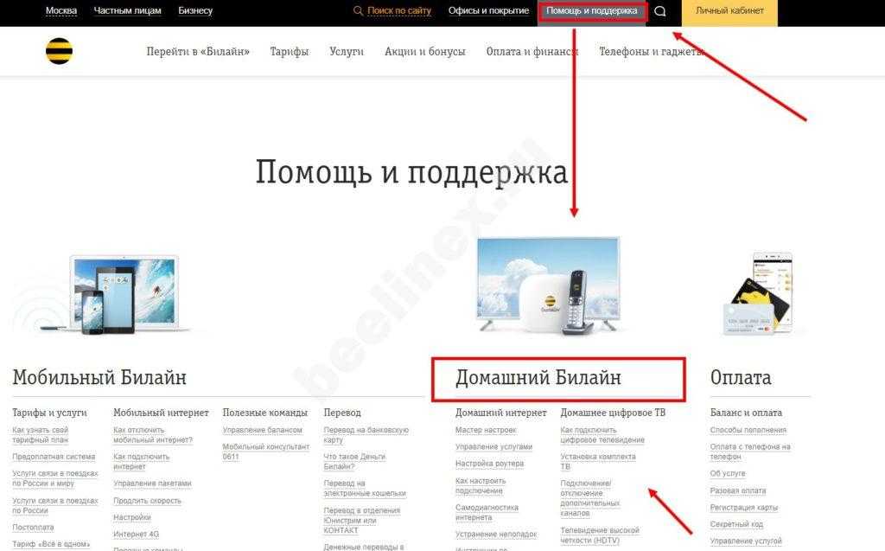Click the Способы пополнения link
The width and height of the screenshot is (885, 551).
coord(748,430)
